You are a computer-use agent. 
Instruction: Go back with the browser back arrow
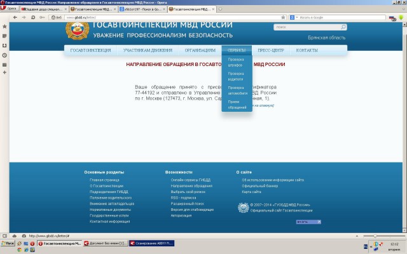click(x=15, y=17)
